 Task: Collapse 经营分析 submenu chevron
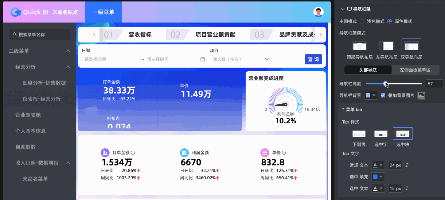68,67
